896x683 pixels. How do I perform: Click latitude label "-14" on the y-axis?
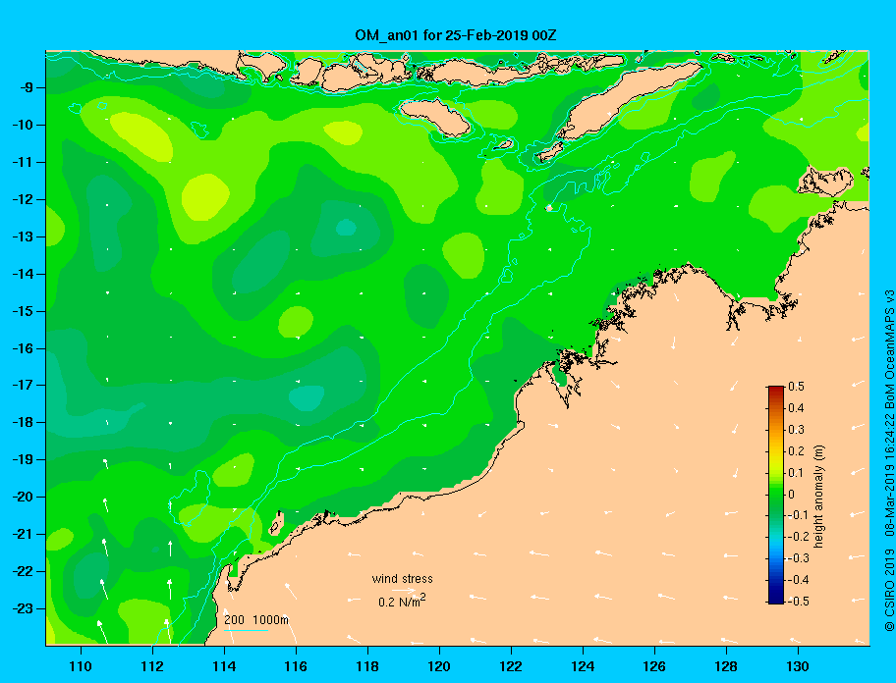point(22,274)
